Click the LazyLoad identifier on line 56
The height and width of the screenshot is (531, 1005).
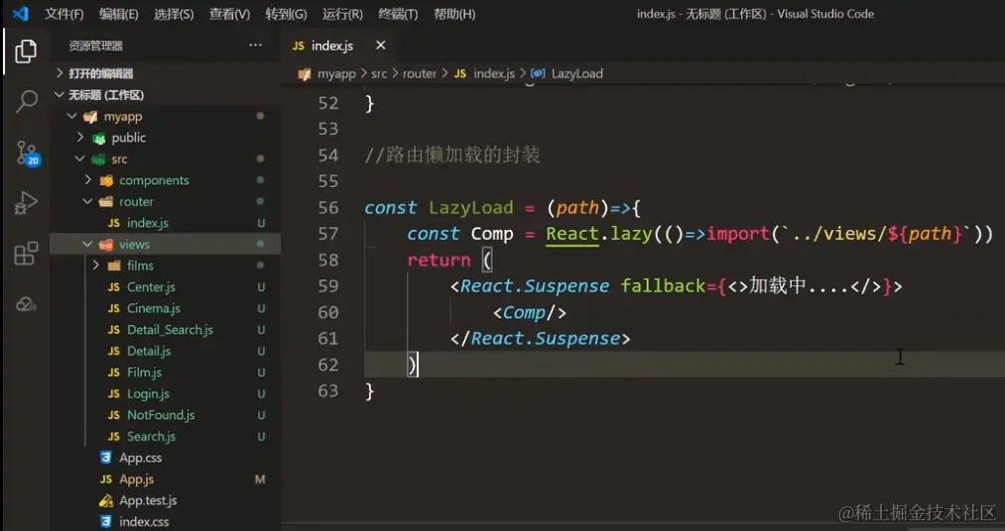point(471,207)
